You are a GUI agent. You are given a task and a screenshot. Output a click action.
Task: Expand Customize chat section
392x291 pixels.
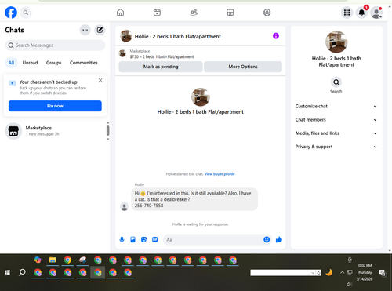[x=336, y=106]
